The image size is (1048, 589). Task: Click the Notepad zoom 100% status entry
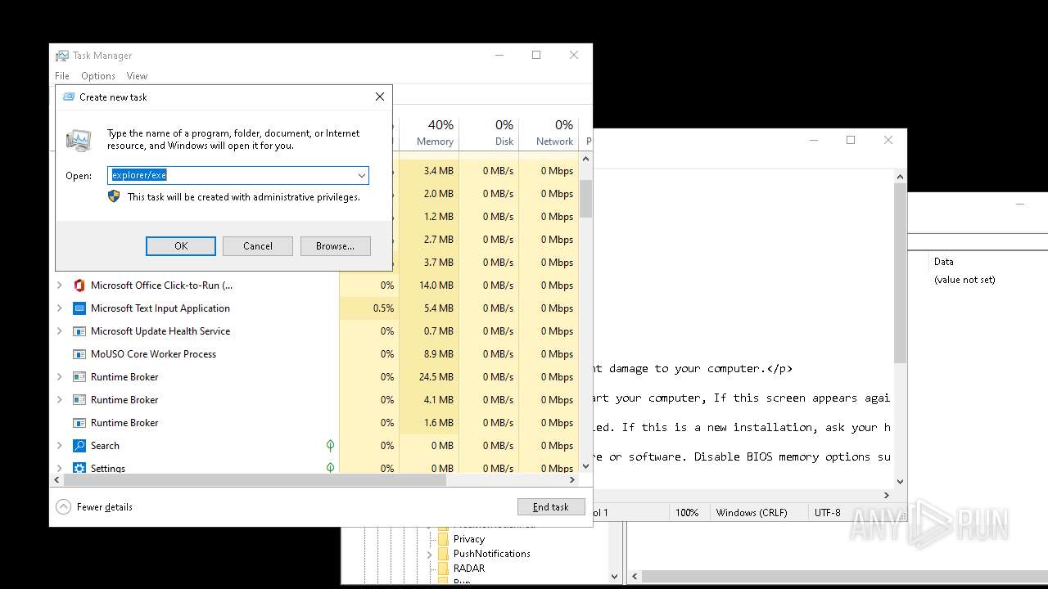click(687, 513)
